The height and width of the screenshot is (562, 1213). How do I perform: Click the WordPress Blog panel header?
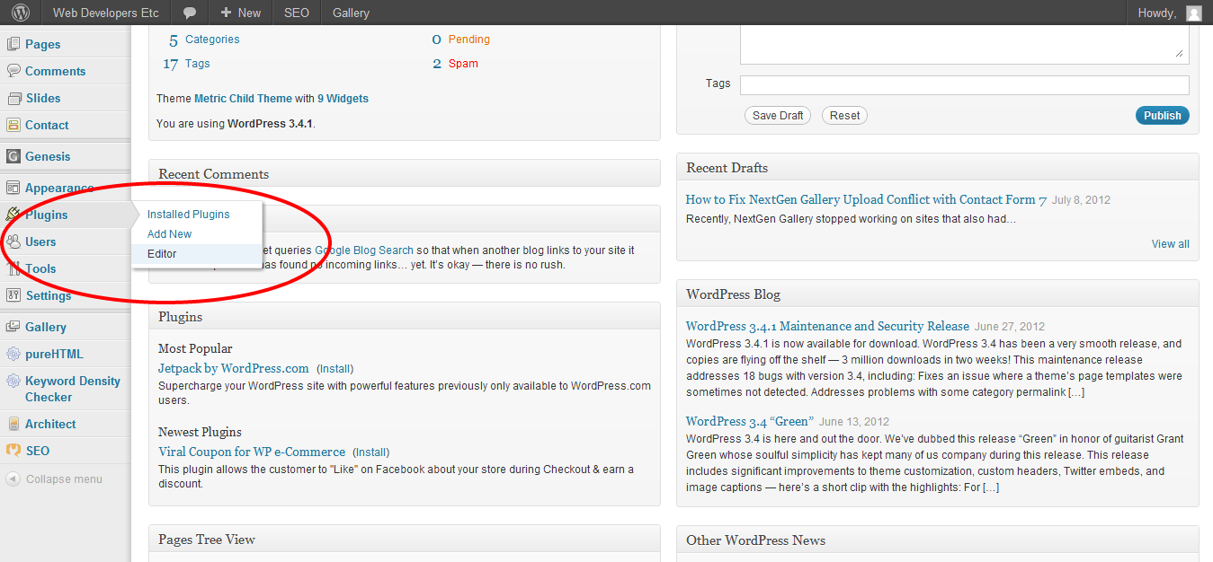(x=937, y=294)
